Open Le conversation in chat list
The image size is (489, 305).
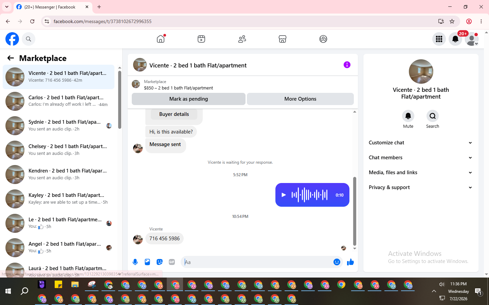click(x=59, y=223)
